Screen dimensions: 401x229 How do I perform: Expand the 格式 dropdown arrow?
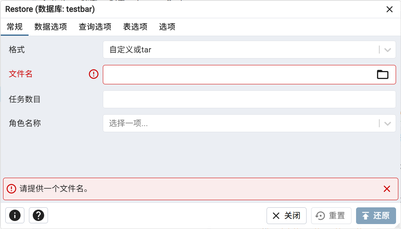coord(388,50)
